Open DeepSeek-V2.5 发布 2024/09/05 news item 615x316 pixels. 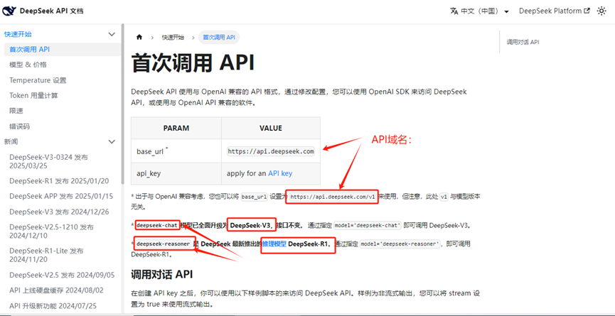pos(62,275)
